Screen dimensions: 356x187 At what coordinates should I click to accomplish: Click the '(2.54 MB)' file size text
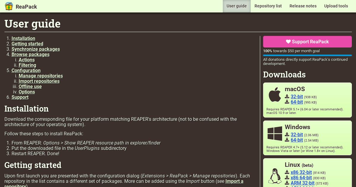click(311, 140)
